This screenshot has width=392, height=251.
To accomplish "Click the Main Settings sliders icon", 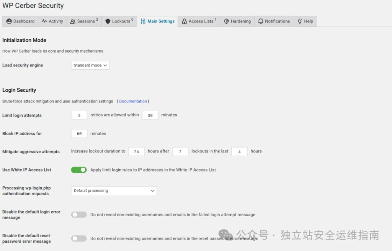I will [143, 21].
